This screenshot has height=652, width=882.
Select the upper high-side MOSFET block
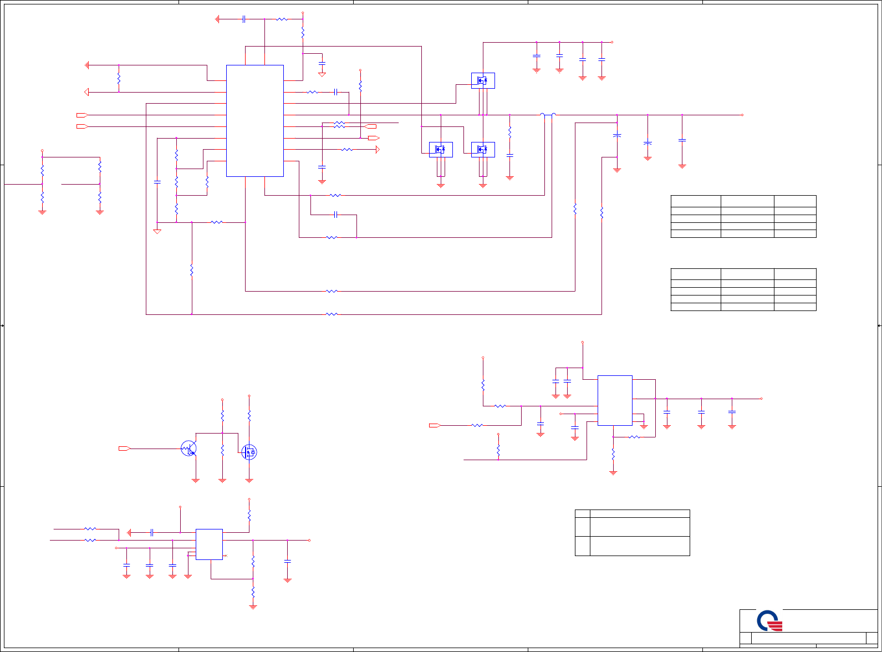point(483,81)
